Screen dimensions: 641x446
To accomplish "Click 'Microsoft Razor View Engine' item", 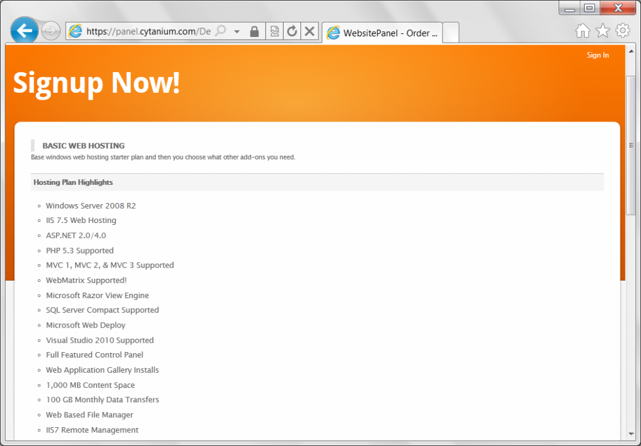I will (x=97, y=296).
